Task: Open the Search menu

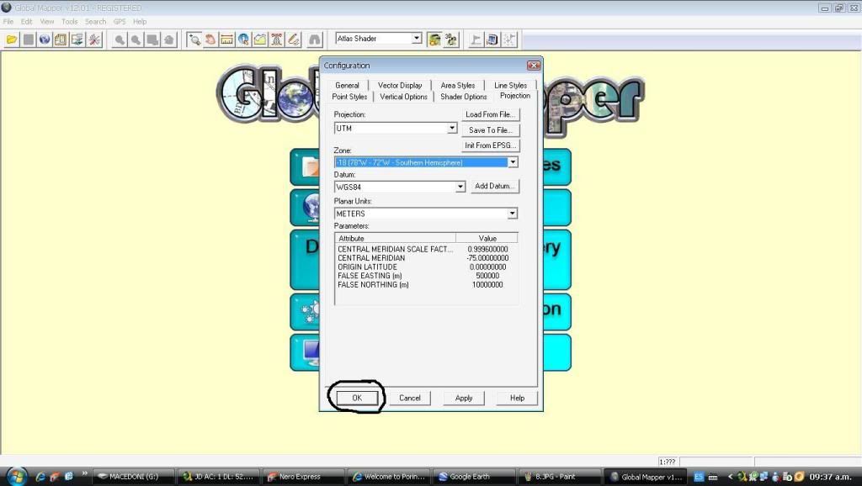Action: [x=95, y=21]
